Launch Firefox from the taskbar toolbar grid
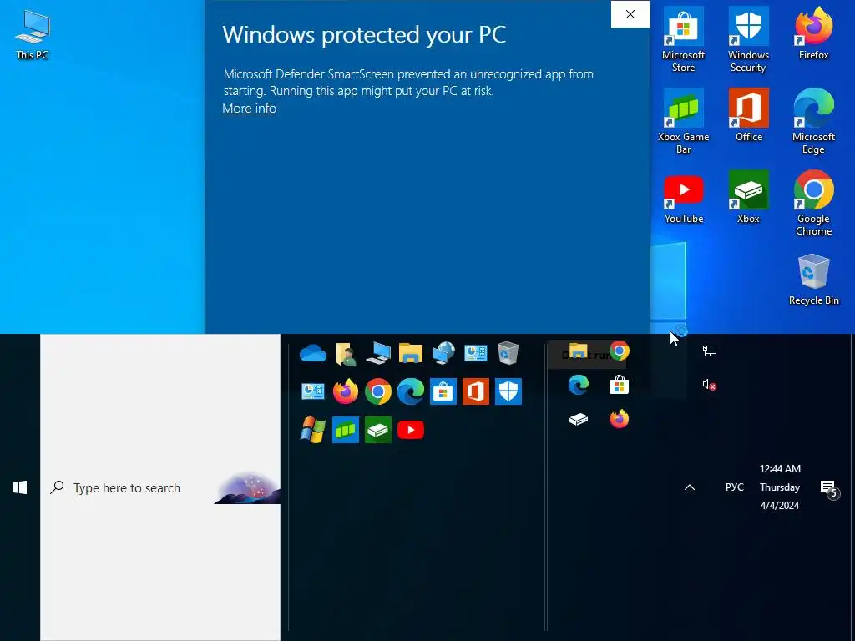855x641 pixels. (346, 391)
